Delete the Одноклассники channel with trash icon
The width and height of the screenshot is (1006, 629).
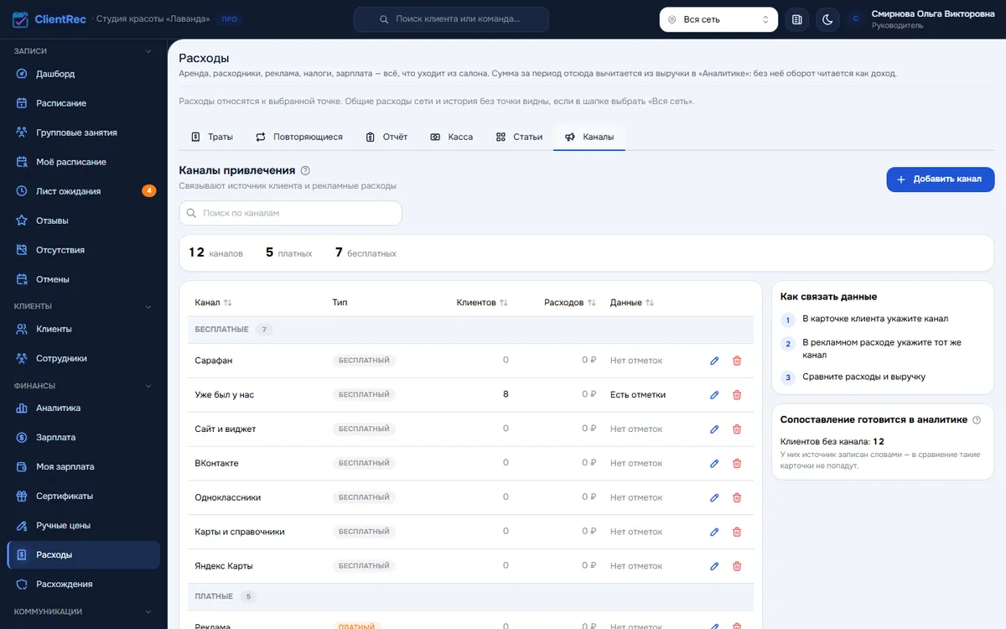tap(737, 497)
